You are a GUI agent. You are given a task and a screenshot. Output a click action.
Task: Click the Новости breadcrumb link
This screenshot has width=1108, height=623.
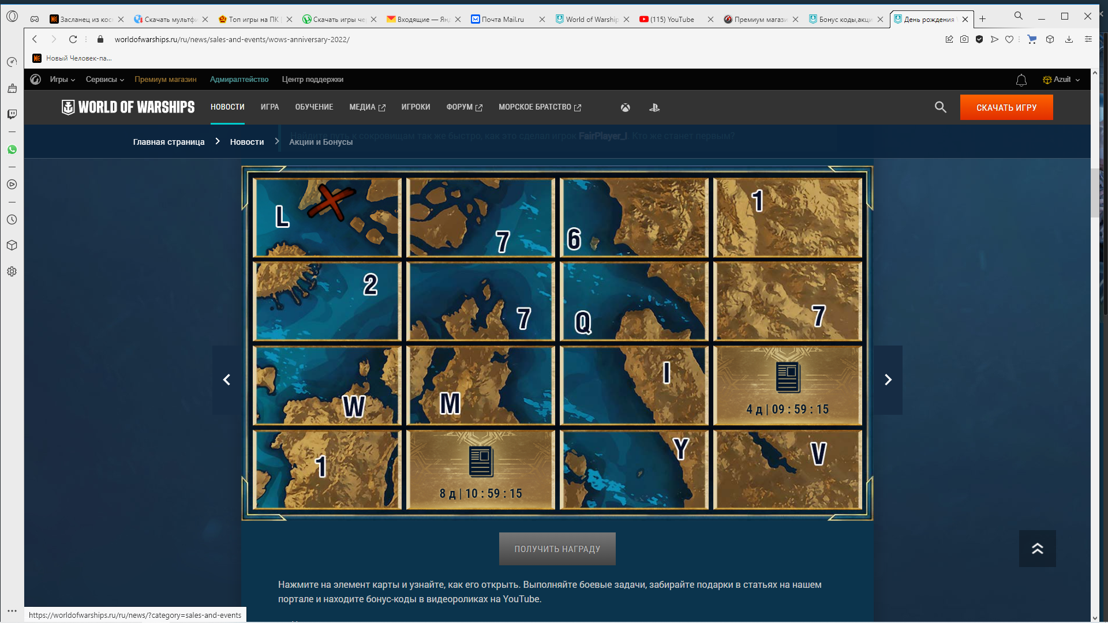pos(247,142)
